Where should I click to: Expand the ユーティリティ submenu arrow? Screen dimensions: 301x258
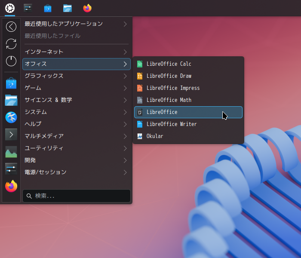tap(125, 148)
